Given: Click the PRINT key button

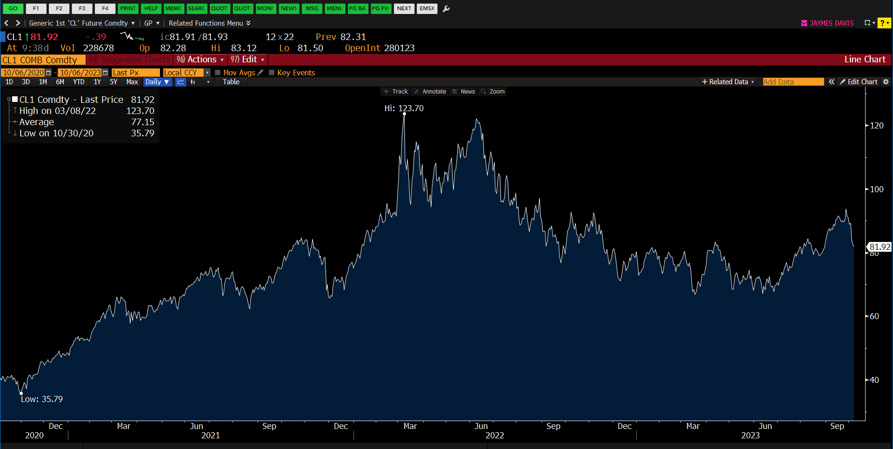Looking at the screenshot, I should (128, 8).
